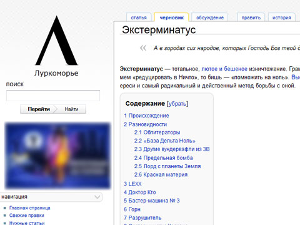Go to section 6 Горн
This screenshot has height=225, width=300.
click(132, 209)
